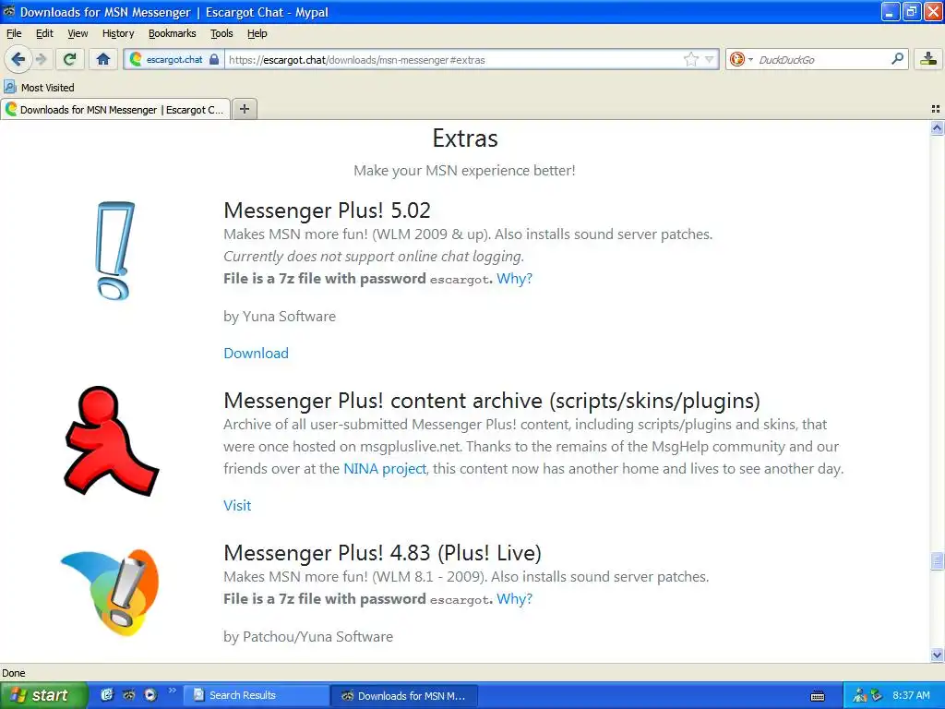
Task: Click the restore down window button
Action: pyautogui.click(x=911, y=11)
